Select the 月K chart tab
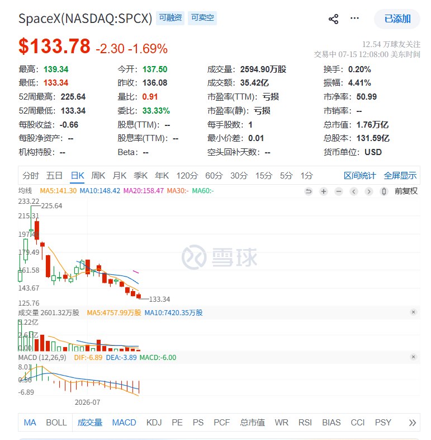 pyautogui.click(x=120, y=176)
